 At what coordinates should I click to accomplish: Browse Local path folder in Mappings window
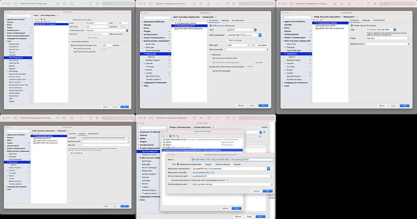(129, 138)
